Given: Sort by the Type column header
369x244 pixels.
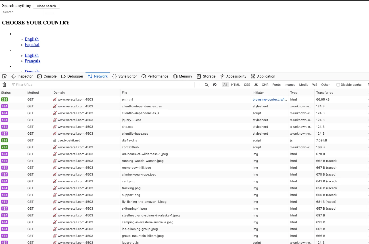Looking at the screenshot, I should tap(302, 93).
